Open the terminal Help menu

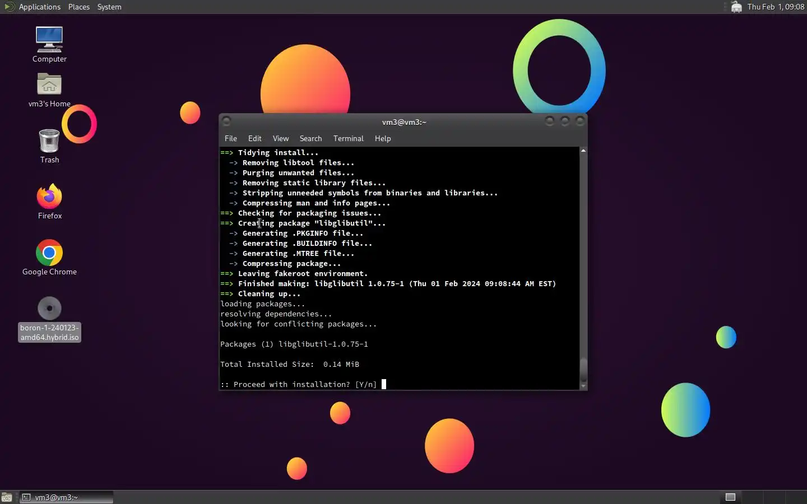pyautogui.click(x=383, y=138)
